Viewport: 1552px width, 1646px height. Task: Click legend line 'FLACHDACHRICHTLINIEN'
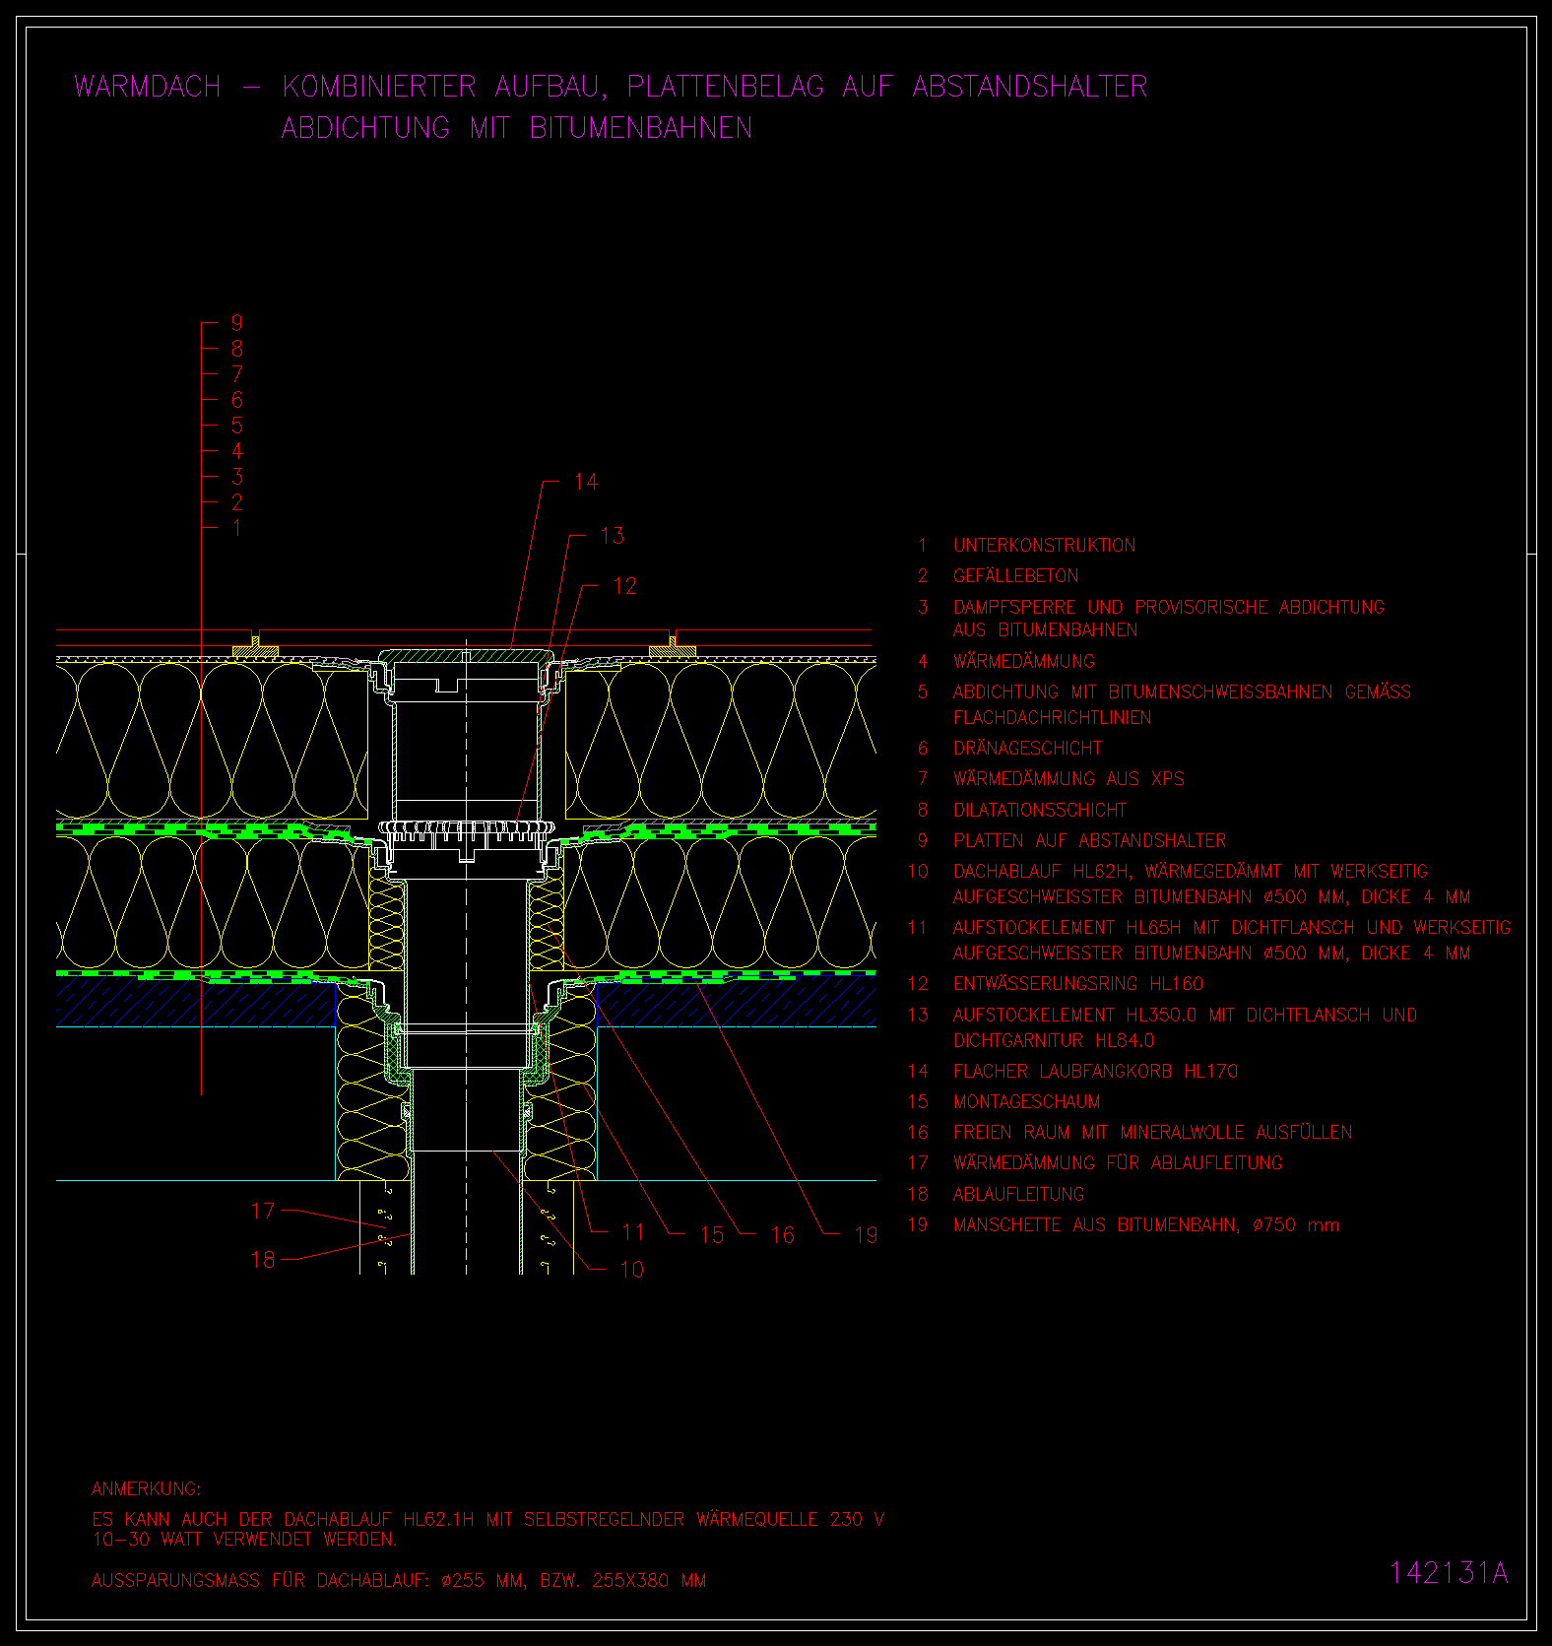pyautogui.click(x=1052, y=717)
